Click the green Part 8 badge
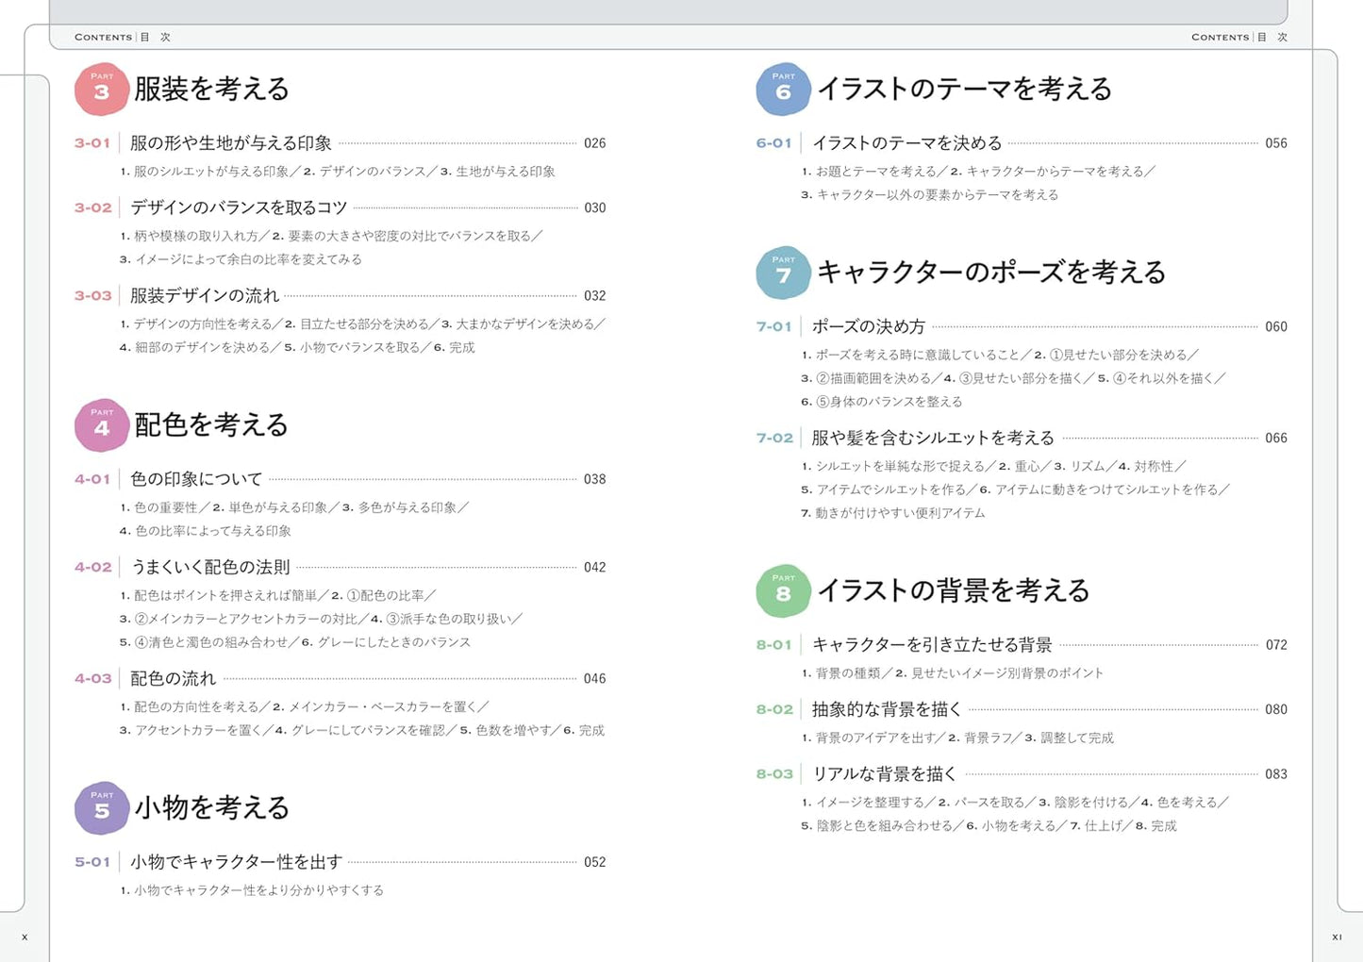This screenshot has height=962, width=1363. click(783, 591)
